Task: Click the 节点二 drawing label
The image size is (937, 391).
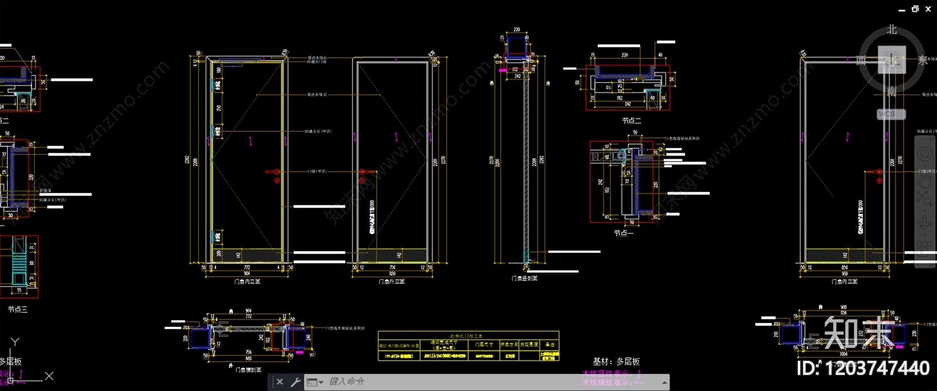Action: [x=632, y=121]
